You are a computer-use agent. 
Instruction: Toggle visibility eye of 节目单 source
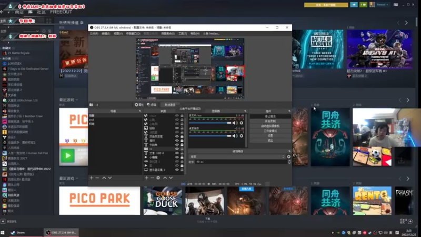click(177, 144)
